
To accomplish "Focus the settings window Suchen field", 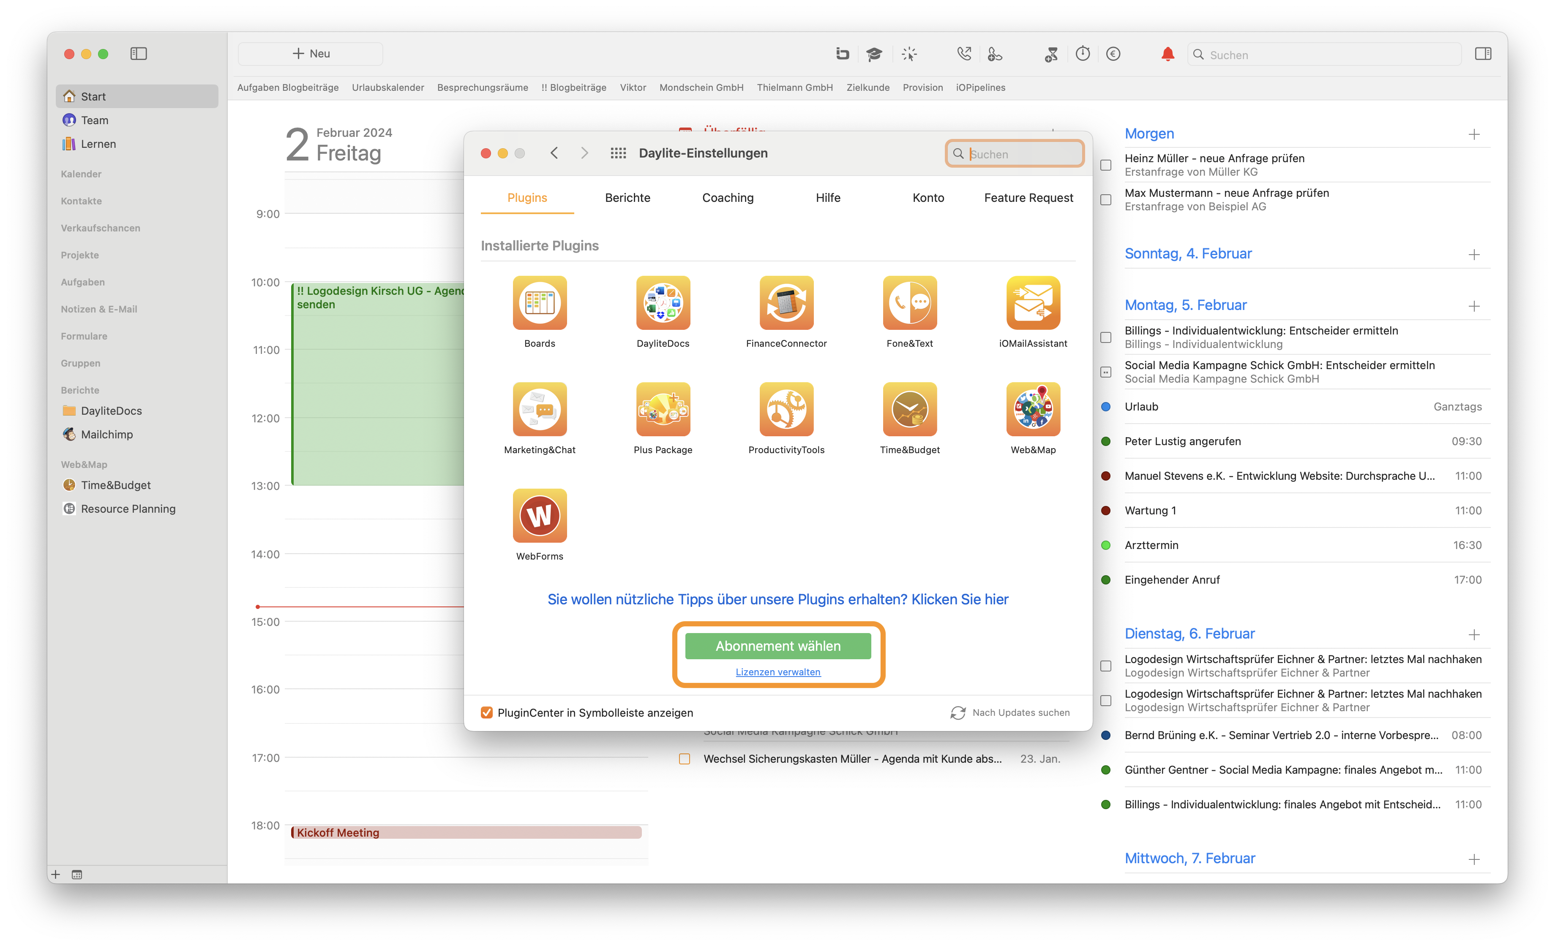I will click(1014, 154).
